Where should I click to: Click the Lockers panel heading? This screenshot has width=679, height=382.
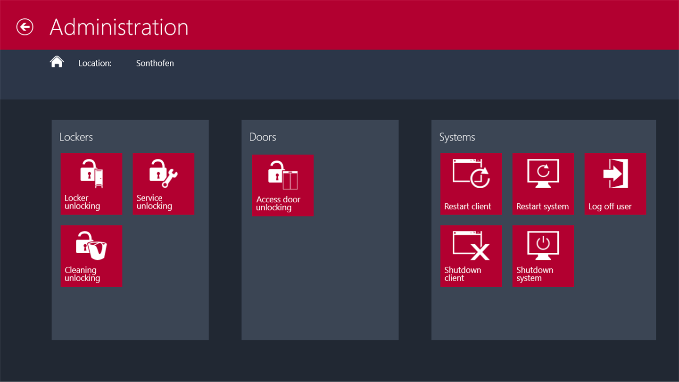76,137
